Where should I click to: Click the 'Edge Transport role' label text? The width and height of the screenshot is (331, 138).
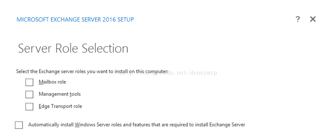(60, 107)
